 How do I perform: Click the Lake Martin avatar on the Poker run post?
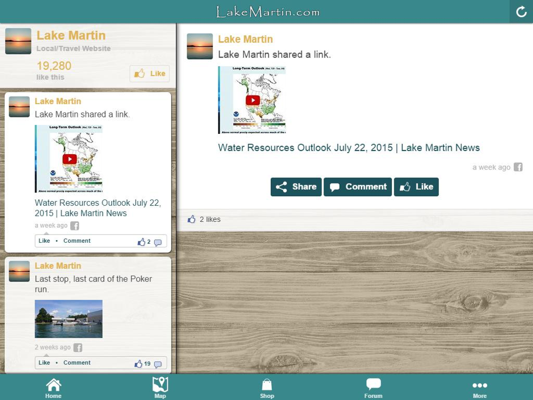pyautogui.click(x=19, y=271)
